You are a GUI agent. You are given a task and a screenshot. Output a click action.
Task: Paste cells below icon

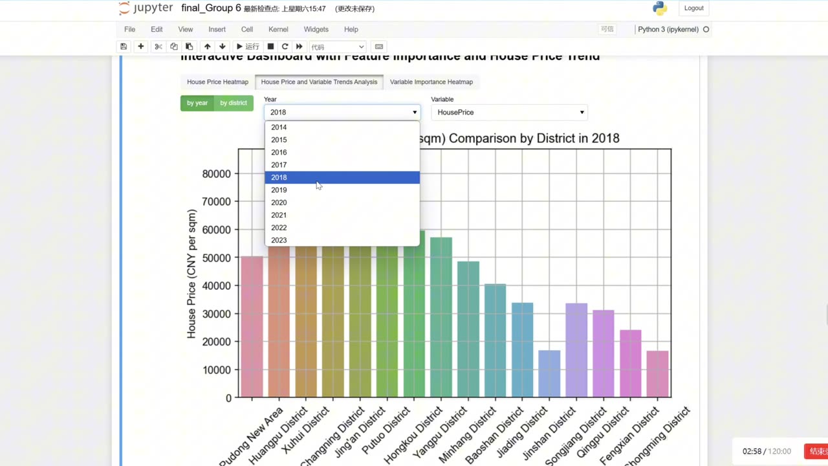[190, 47]
